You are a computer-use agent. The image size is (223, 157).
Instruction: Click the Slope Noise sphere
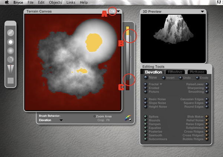(145, 103)
